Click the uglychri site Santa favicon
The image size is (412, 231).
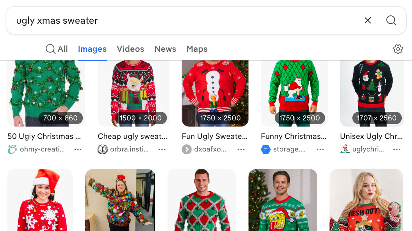point(345,149)
